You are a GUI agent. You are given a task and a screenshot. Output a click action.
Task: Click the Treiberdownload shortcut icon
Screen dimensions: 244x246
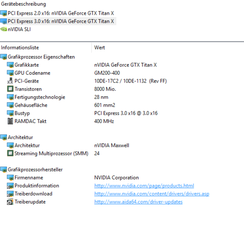(10, 194)
